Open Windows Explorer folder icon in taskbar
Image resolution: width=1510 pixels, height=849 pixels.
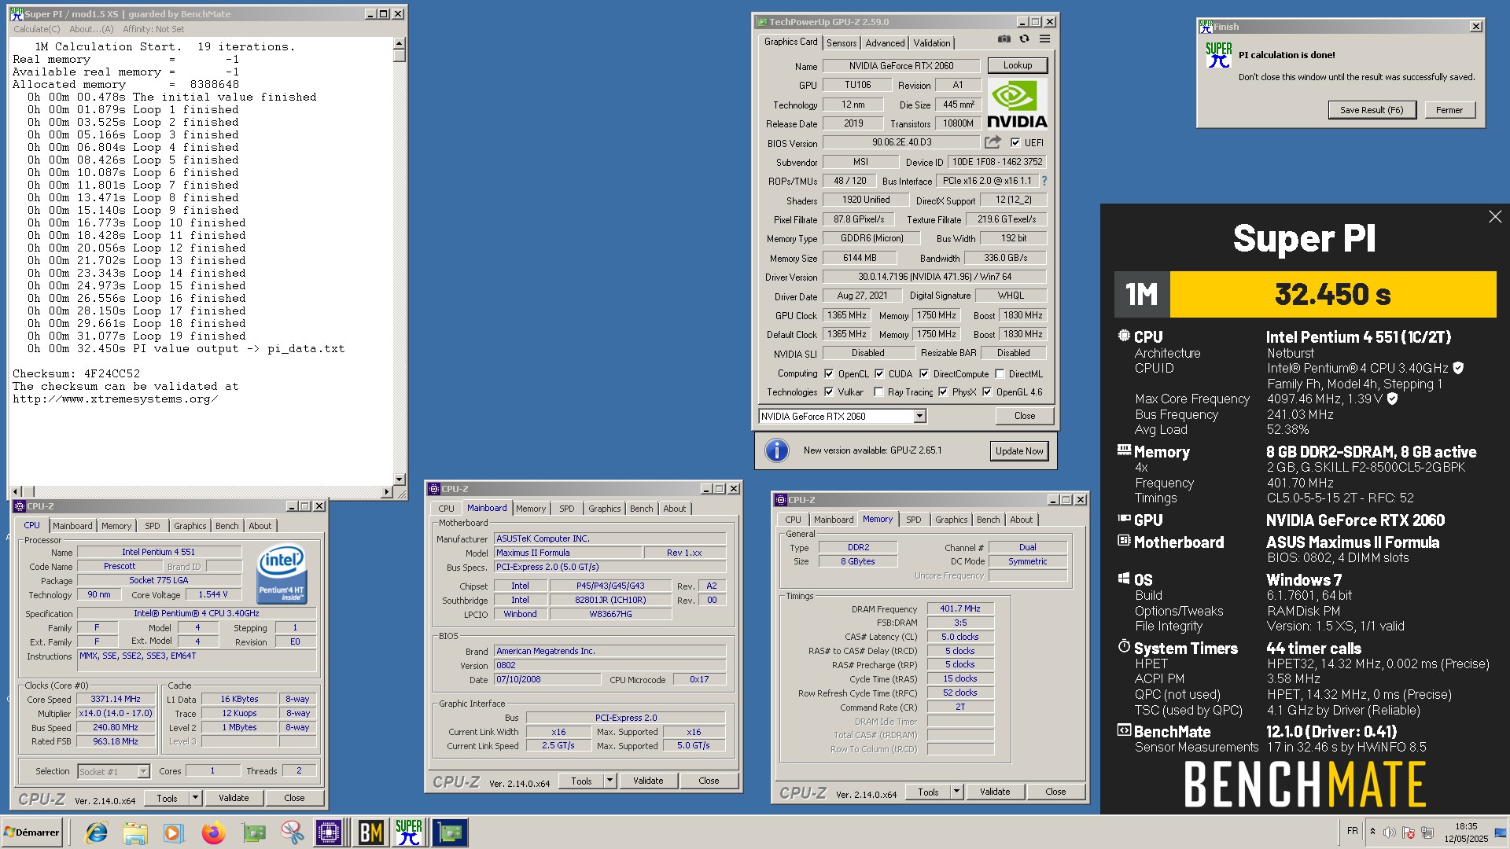(135, 832)
